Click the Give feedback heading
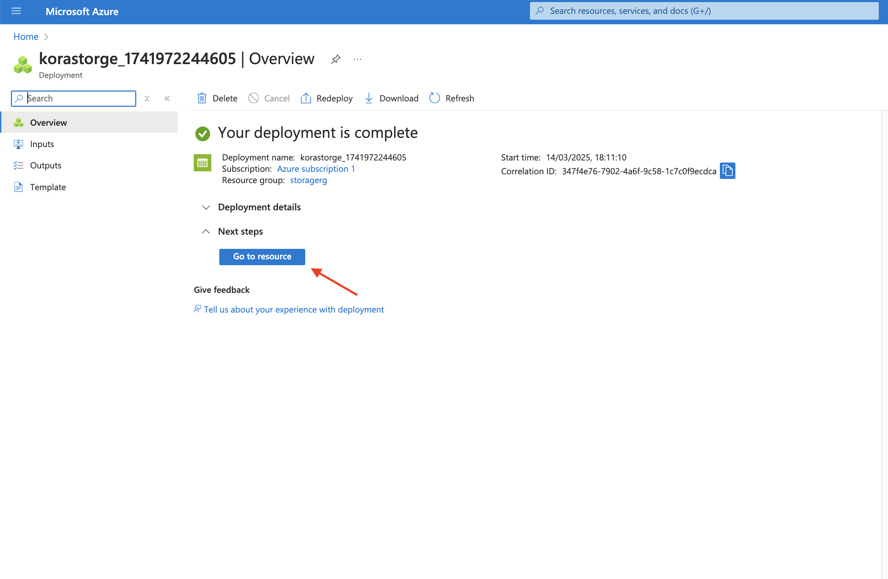Screen dimensions: 888x579 click(221, 290)
